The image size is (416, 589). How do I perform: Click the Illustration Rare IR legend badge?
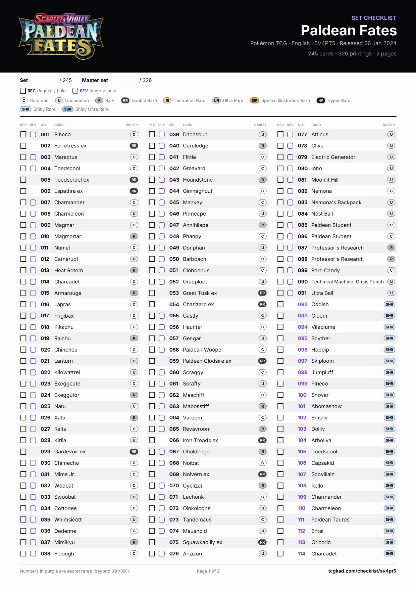click(x=167, y=100)
